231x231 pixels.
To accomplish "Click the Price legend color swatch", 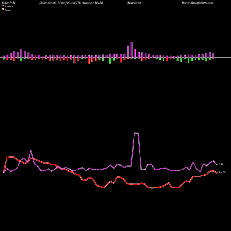I will point(3,10).
